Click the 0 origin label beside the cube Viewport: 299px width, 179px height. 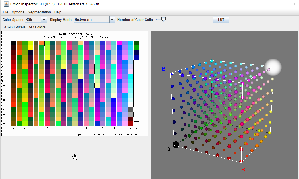(x=169, y=149)
